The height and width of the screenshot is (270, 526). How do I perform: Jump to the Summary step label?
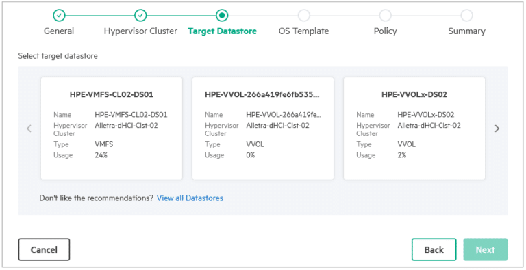coord(466,31)
